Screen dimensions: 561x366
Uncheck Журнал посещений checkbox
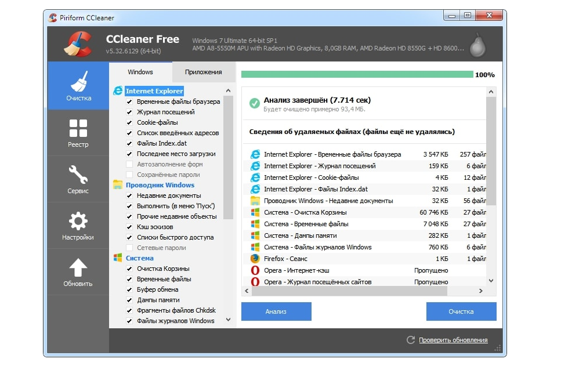click(x=129, y=112)
